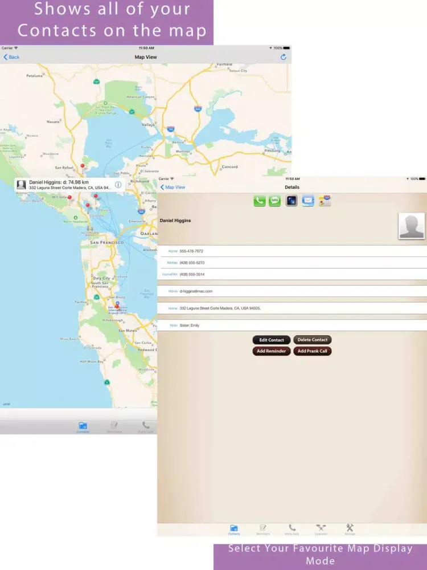Tap 'Daniel Higgins: d: 74.98 km' callout title
Image resolution: width=427 pixels, height=570 pixels.
[59, 182]
